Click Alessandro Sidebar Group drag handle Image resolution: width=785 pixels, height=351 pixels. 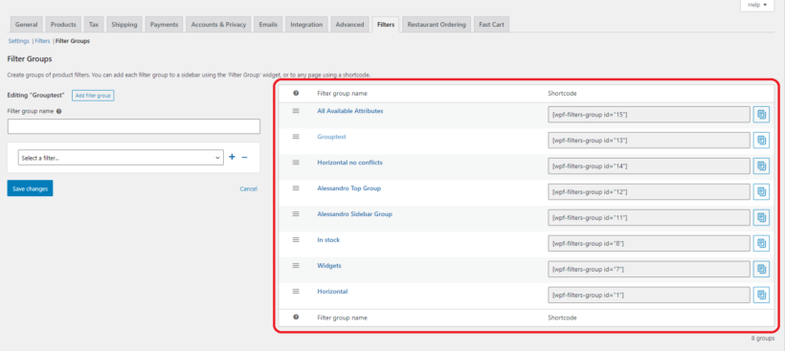(296, 214)
